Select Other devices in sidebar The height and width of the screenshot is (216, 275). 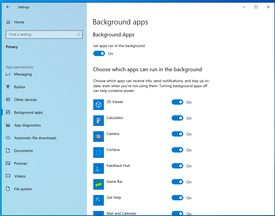[44, 100]
